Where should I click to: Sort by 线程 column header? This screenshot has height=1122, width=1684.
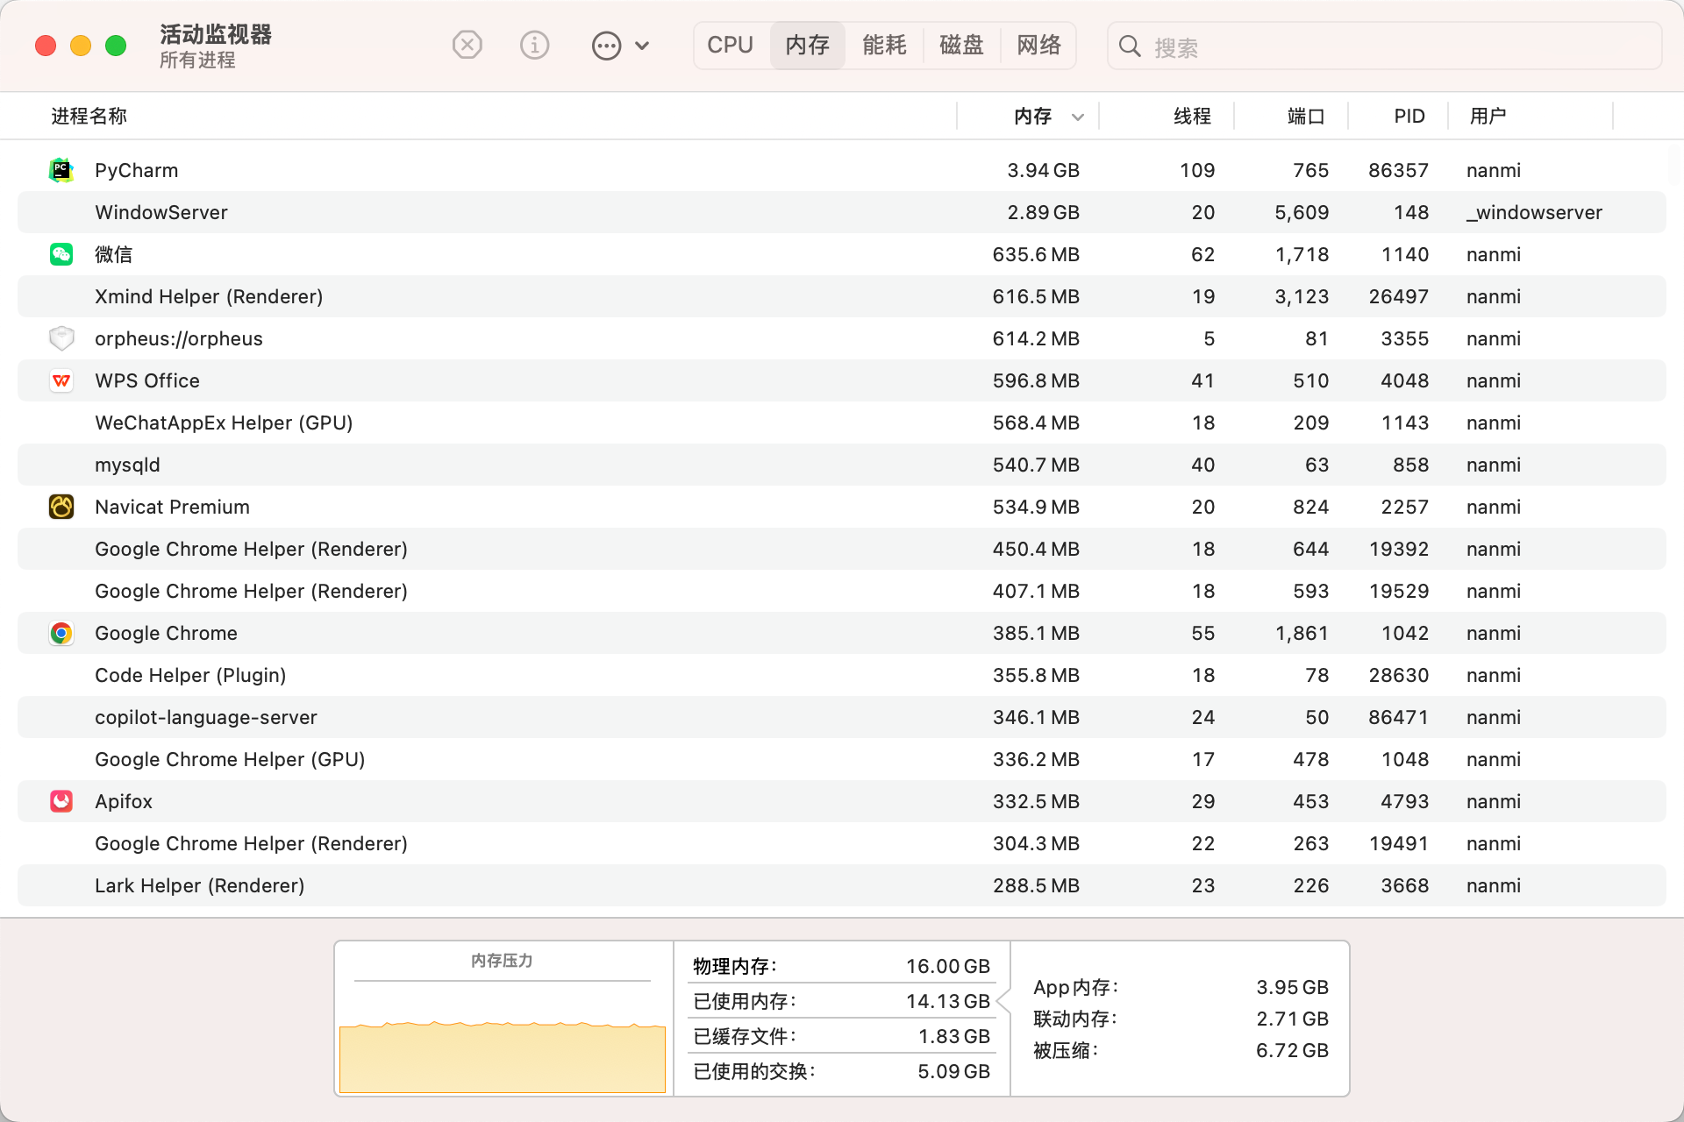tap(1192, 116)
